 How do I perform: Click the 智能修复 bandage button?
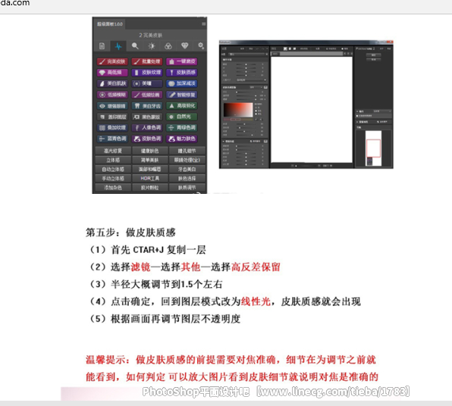(x=181, y=95)
